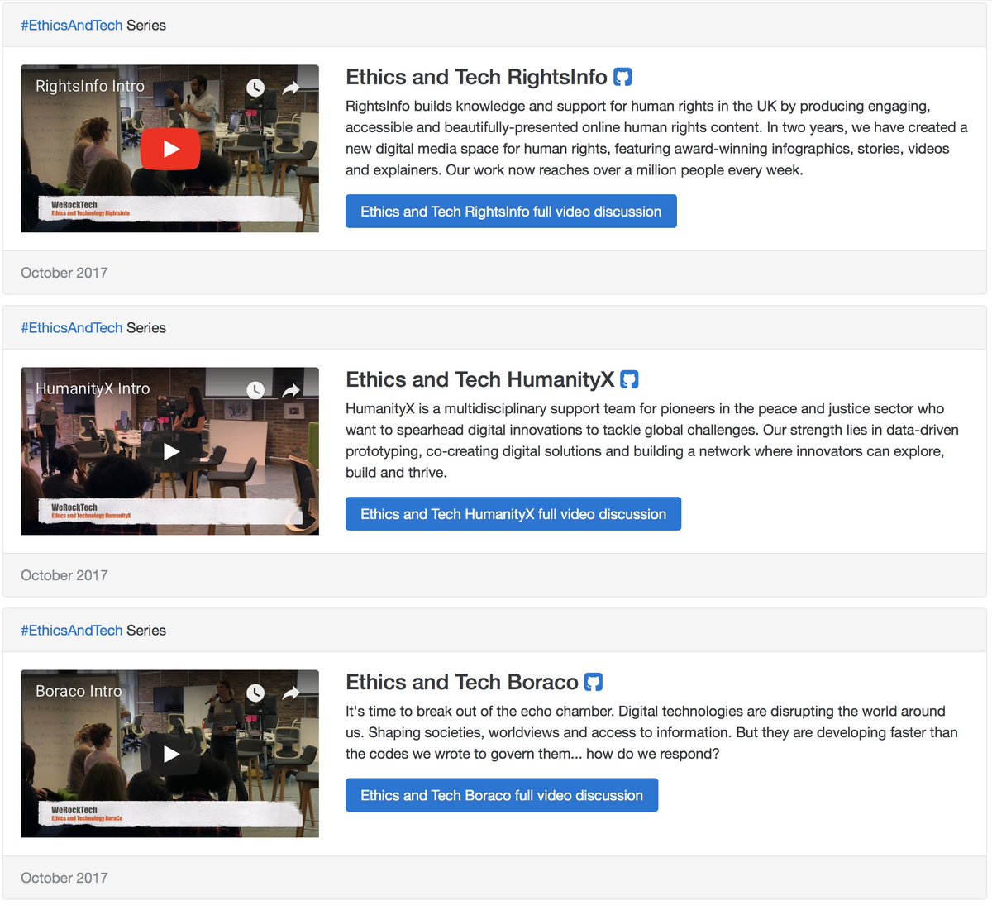Open GitHub icon next to Ethics and Tech RightsInfo
Viewport: 992px width, 905px height.
(622, 77)
